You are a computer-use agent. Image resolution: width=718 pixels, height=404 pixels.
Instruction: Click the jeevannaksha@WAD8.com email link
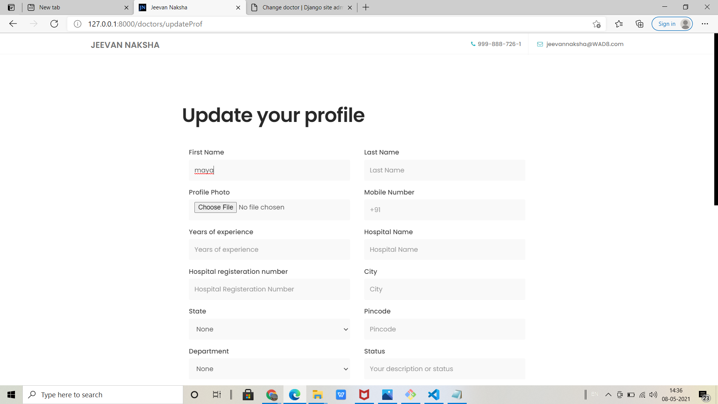(584, 44)
